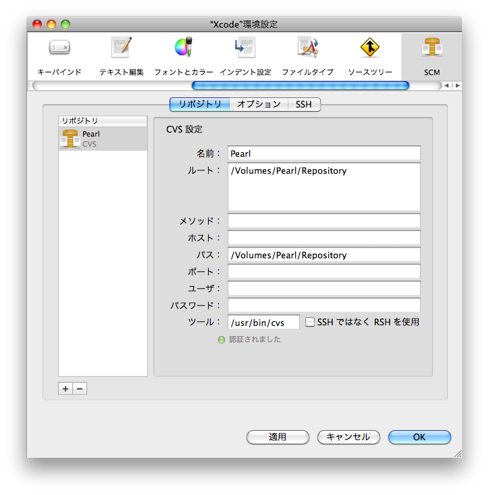
Task: Click the 適用 button
Action: [x=278, y=437]
